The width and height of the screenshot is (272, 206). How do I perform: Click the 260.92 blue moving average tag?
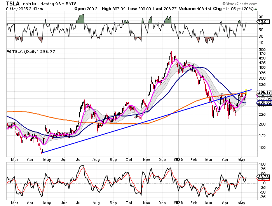tap(264, 103)
